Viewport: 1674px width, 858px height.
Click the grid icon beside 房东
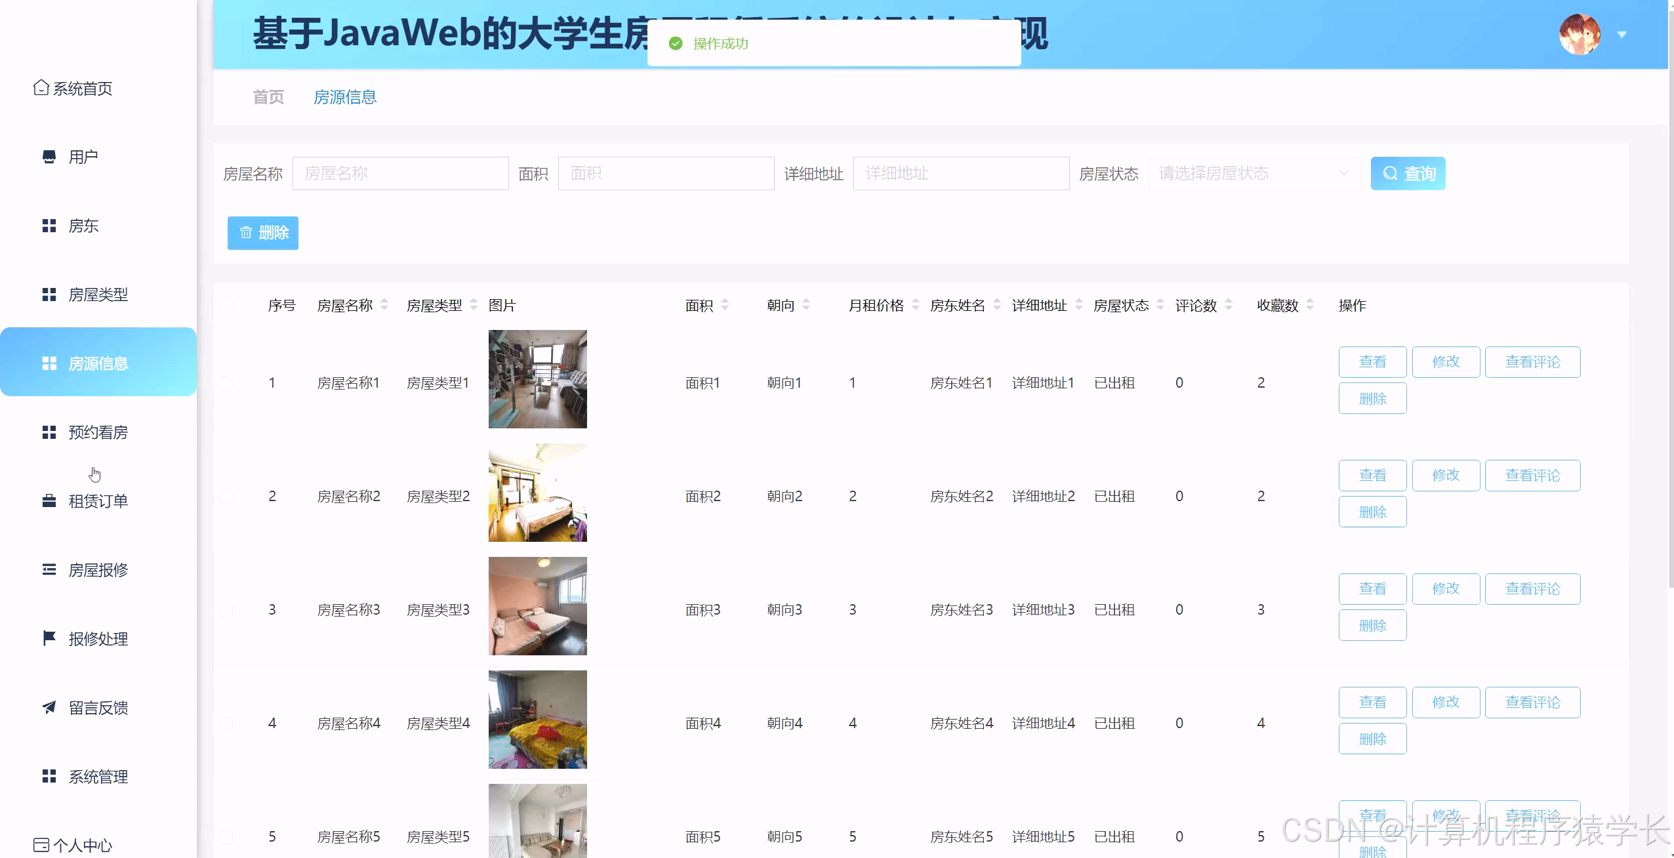49,226
